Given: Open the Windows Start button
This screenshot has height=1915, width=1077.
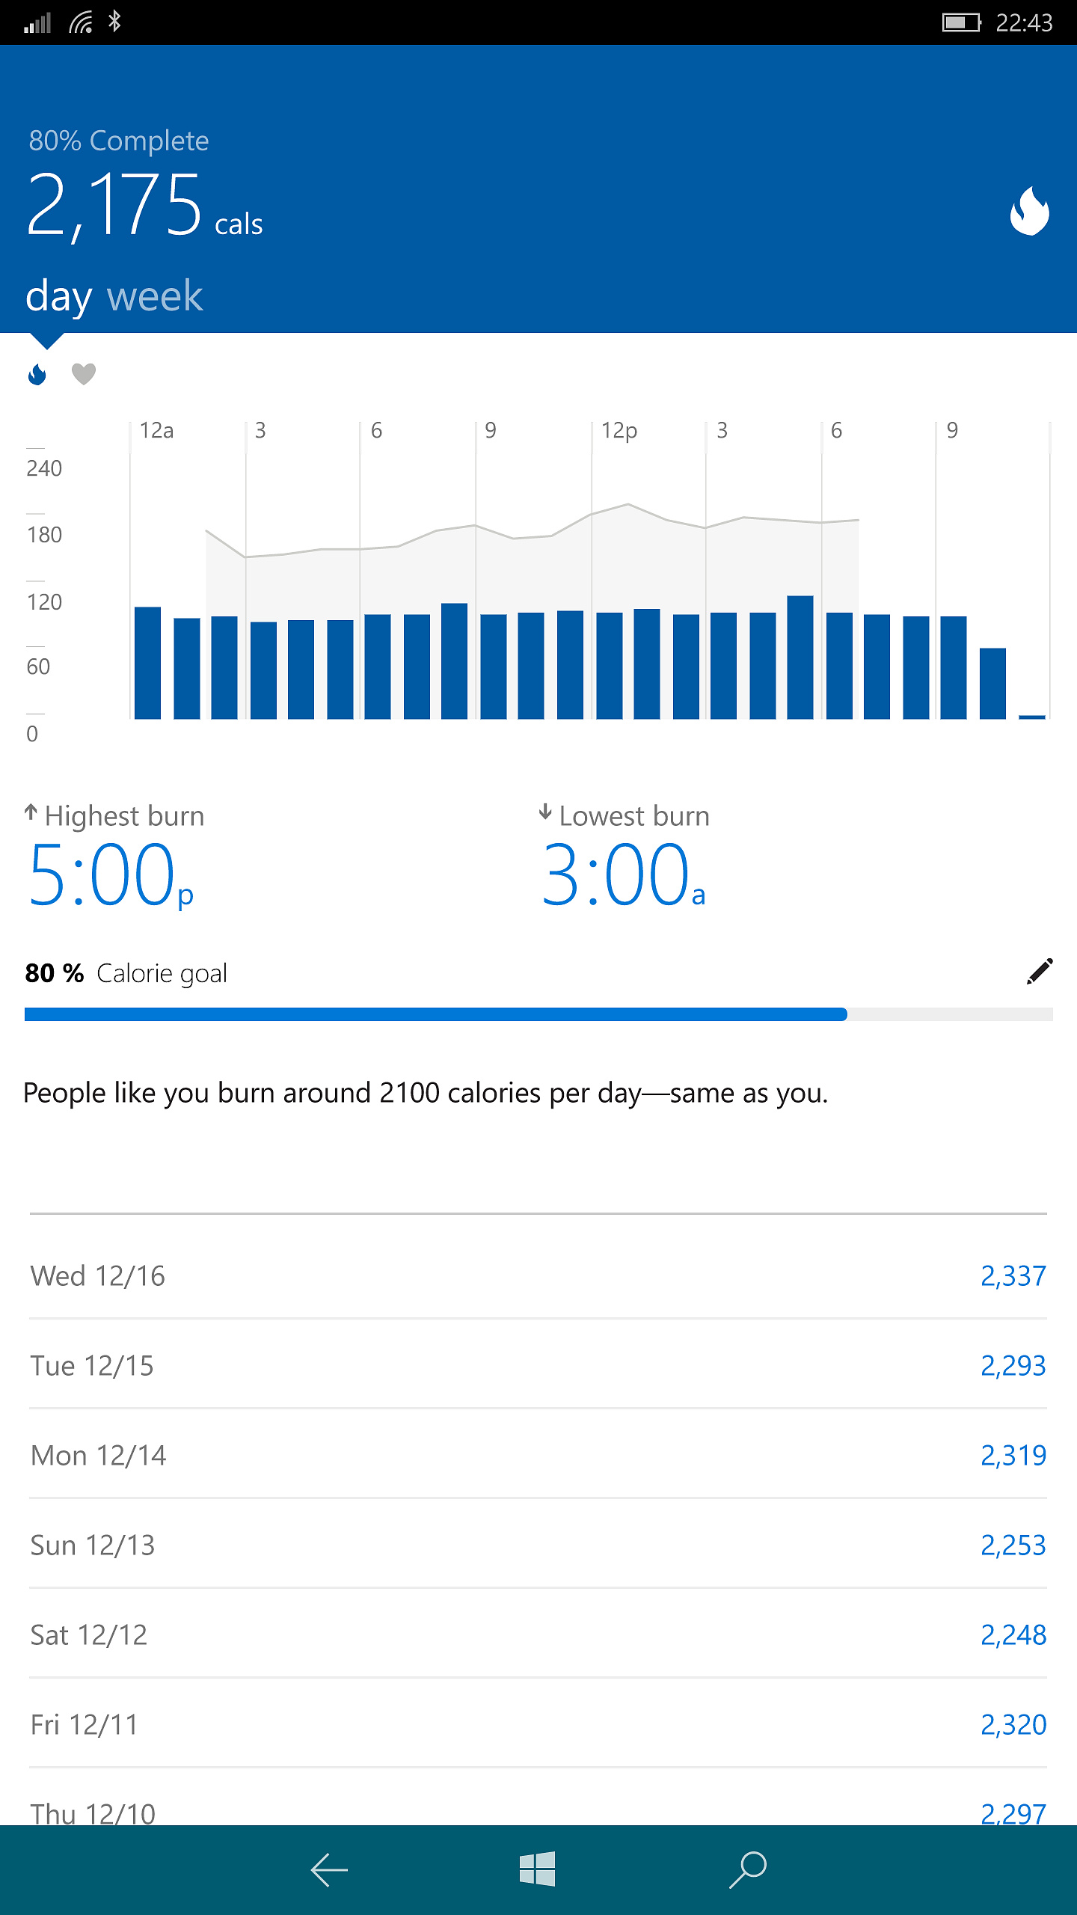Looking at the screenshot, I should pos(537,1869).
